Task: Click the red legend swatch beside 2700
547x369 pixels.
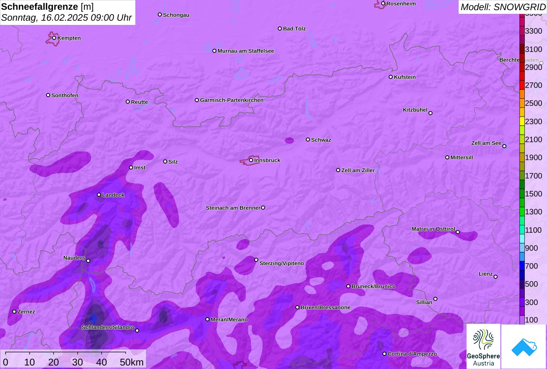Action: (x=522, y=85)
